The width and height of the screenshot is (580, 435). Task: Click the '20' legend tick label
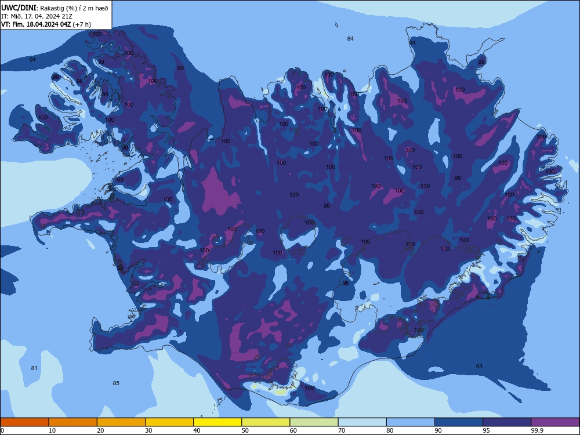[x=100, y=430]
